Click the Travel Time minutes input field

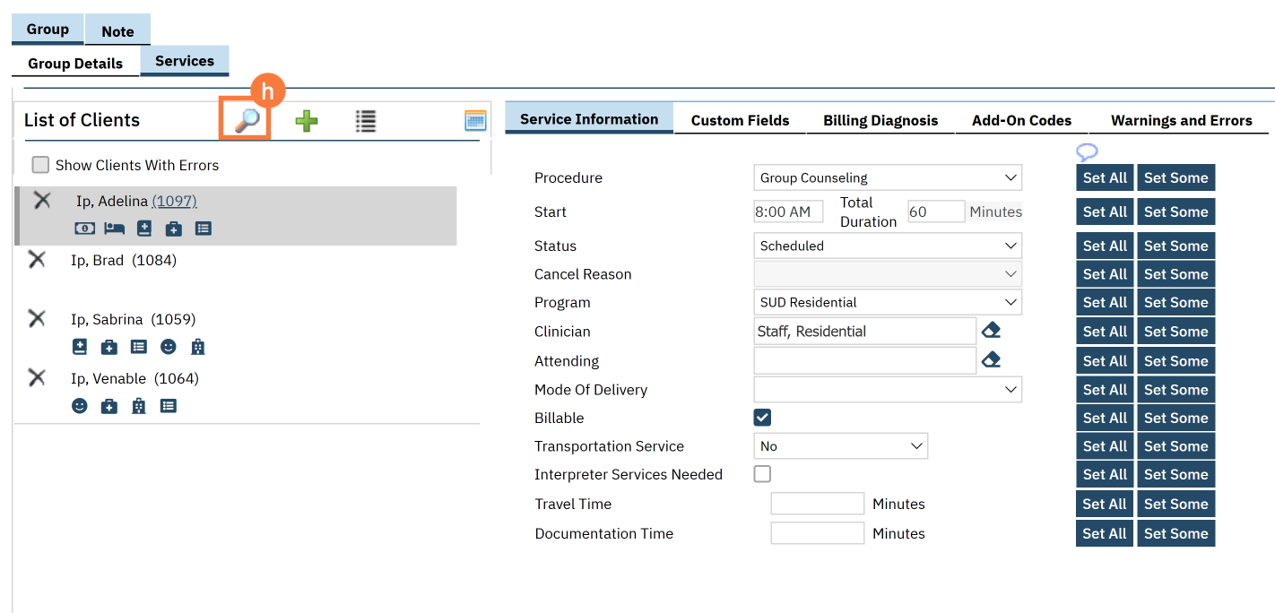click(817, 504)
